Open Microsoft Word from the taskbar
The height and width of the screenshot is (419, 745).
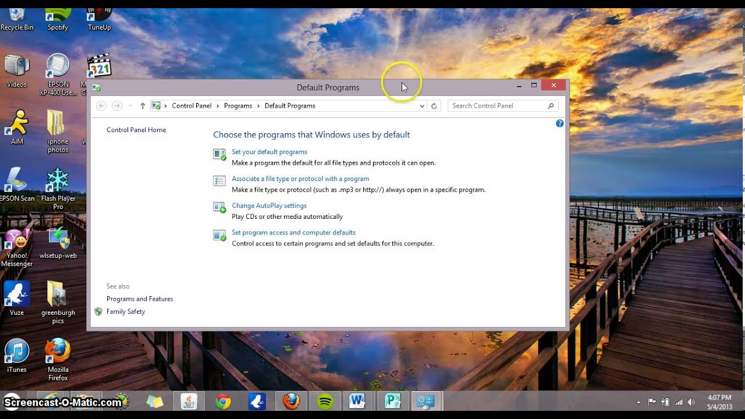point(357,401)
